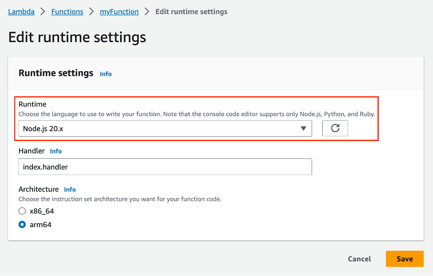The height and width of the screenshot is (276, 433).
Task: View the Handler Info documentation
Action: [x=56, y=151]
